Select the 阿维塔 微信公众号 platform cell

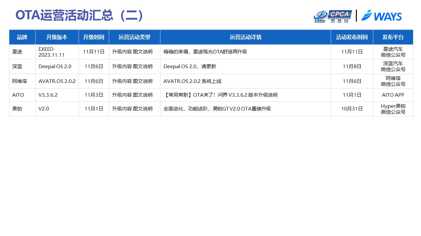coord(393,81)
